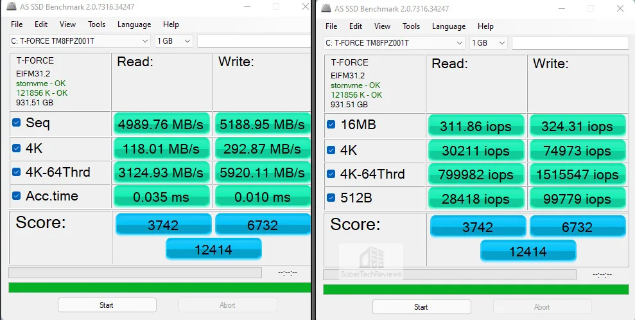Click the 311.86 iops read result
The height and width of the screenshot is (320, 635).
click(x=476, y=126)
